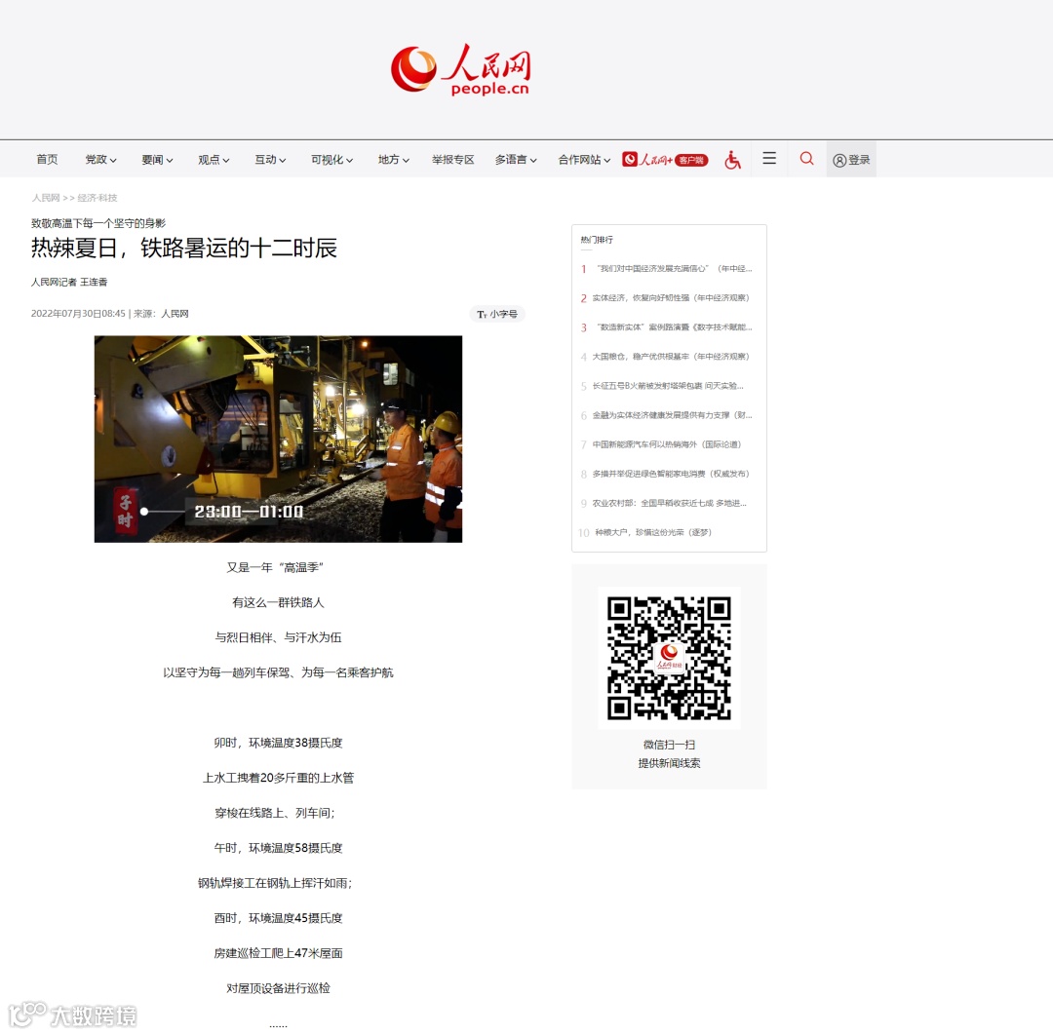
Task: Open ranked article 农业农村部：全国早稻收获近七成
Action: 669,504
